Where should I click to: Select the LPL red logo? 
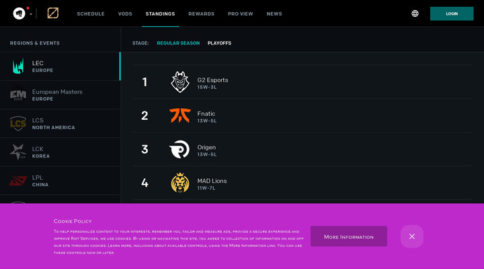tap(18, 181)
